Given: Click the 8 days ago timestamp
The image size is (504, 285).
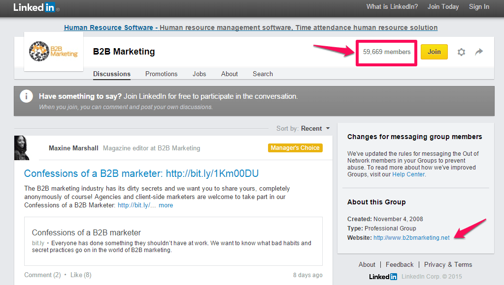Looking at the screenshot, I should coord(307,275).
